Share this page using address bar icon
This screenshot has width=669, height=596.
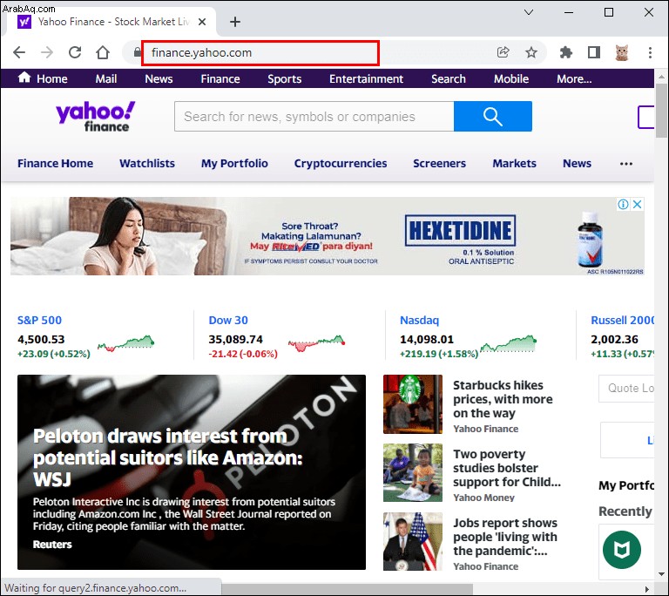tap(503, 52)
